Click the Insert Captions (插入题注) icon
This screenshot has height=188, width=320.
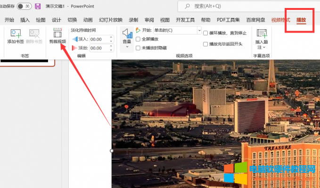[262, 33]
